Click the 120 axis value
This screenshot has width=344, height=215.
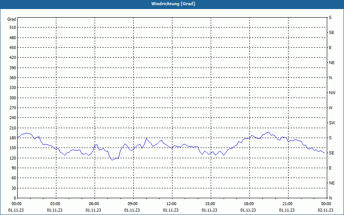click(13, 158)
